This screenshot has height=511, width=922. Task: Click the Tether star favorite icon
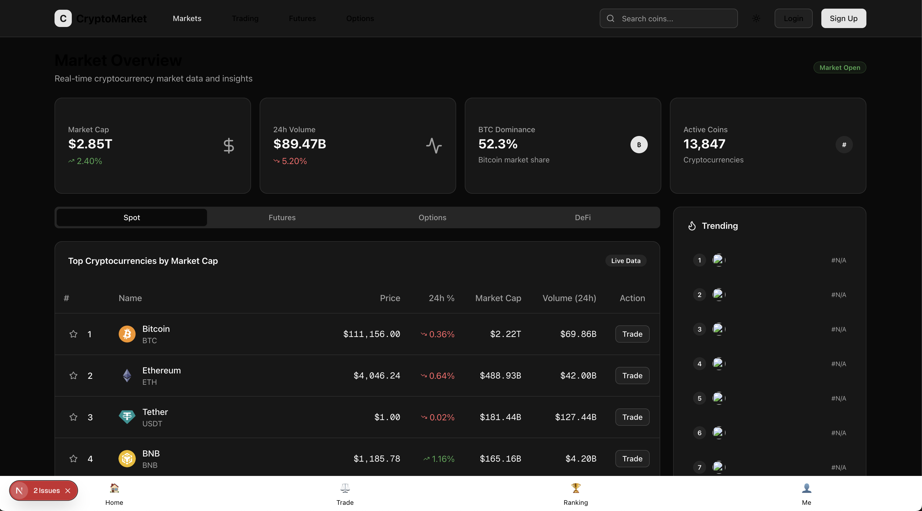[x=73, y=417]
